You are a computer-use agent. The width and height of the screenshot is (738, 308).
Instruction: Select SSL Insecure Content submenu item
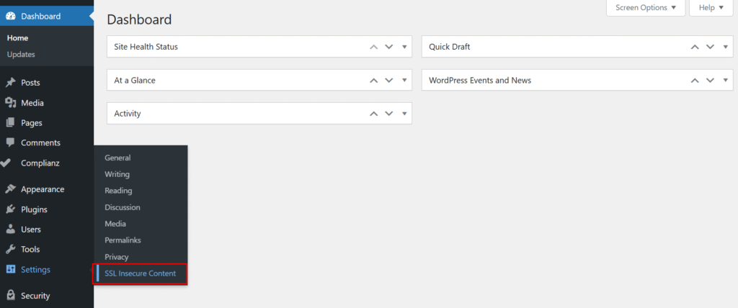(x=140, y=273)
